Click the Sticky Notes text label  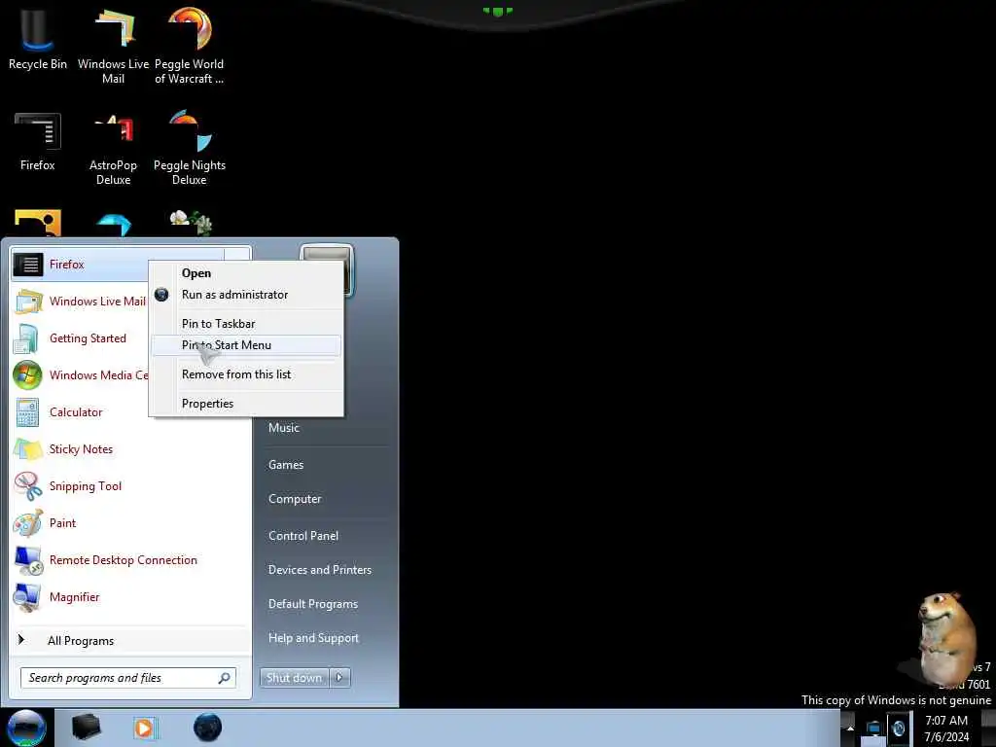pos(81,449)
